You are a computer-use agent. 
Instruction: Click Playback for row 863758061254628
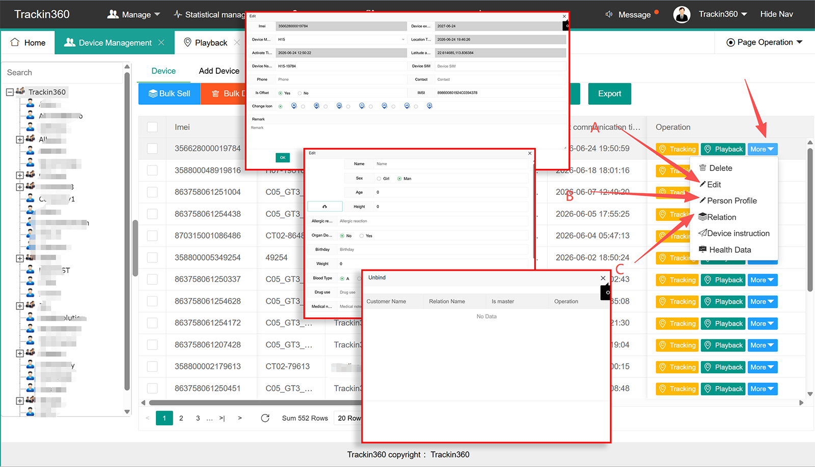pyautogui.click(x=723, y=302)
